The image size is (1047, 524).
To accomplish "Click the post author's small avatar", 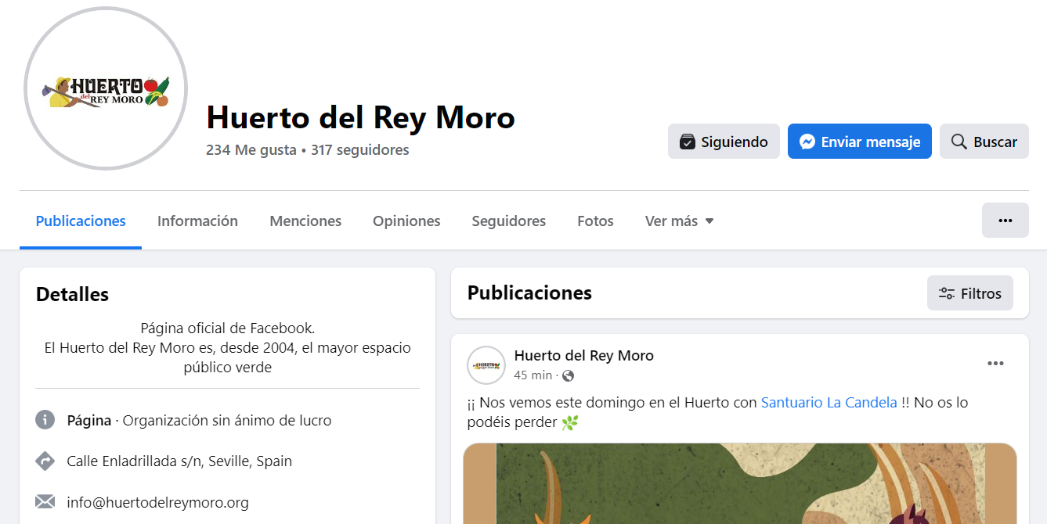I will pos(486,365).
